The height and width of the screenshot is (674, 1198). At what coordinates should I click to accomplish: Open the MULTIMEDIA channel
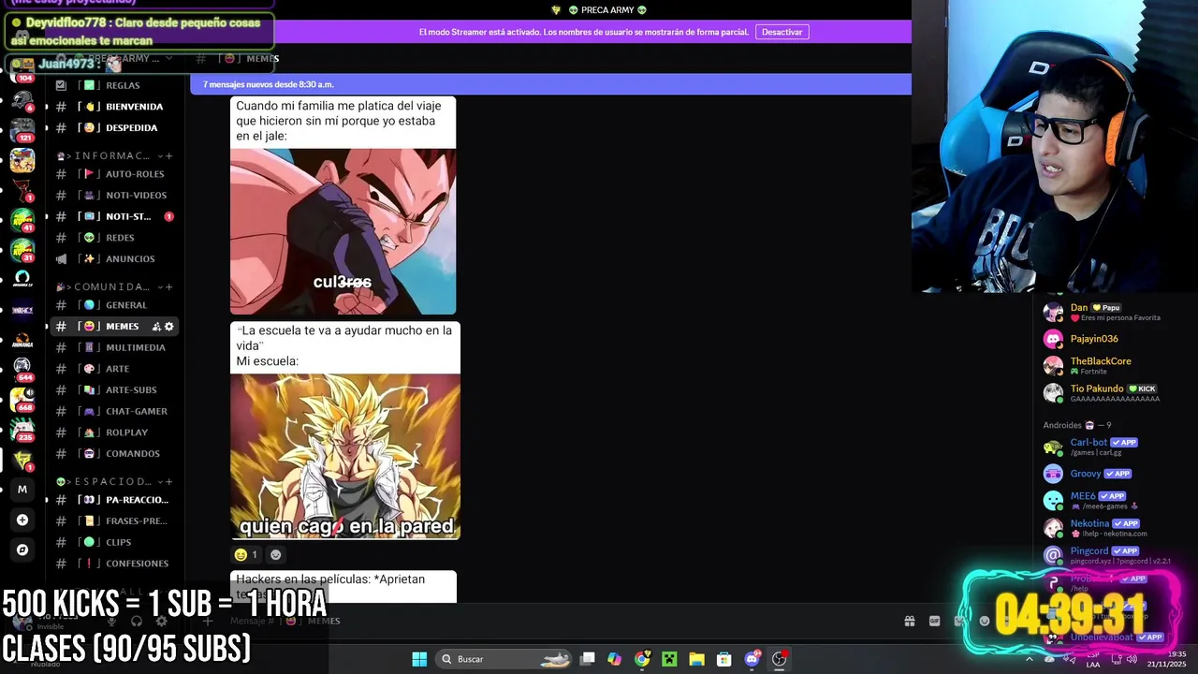(x=112, y=347)
